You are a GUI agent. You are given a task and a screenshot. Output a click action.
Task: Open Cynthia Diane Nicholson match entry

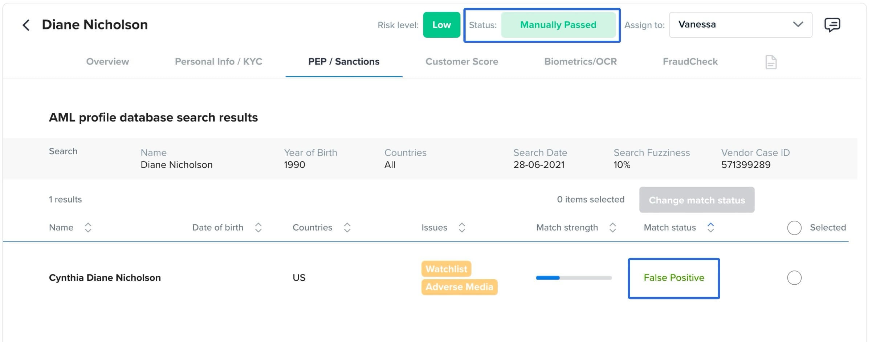(105, 278)
